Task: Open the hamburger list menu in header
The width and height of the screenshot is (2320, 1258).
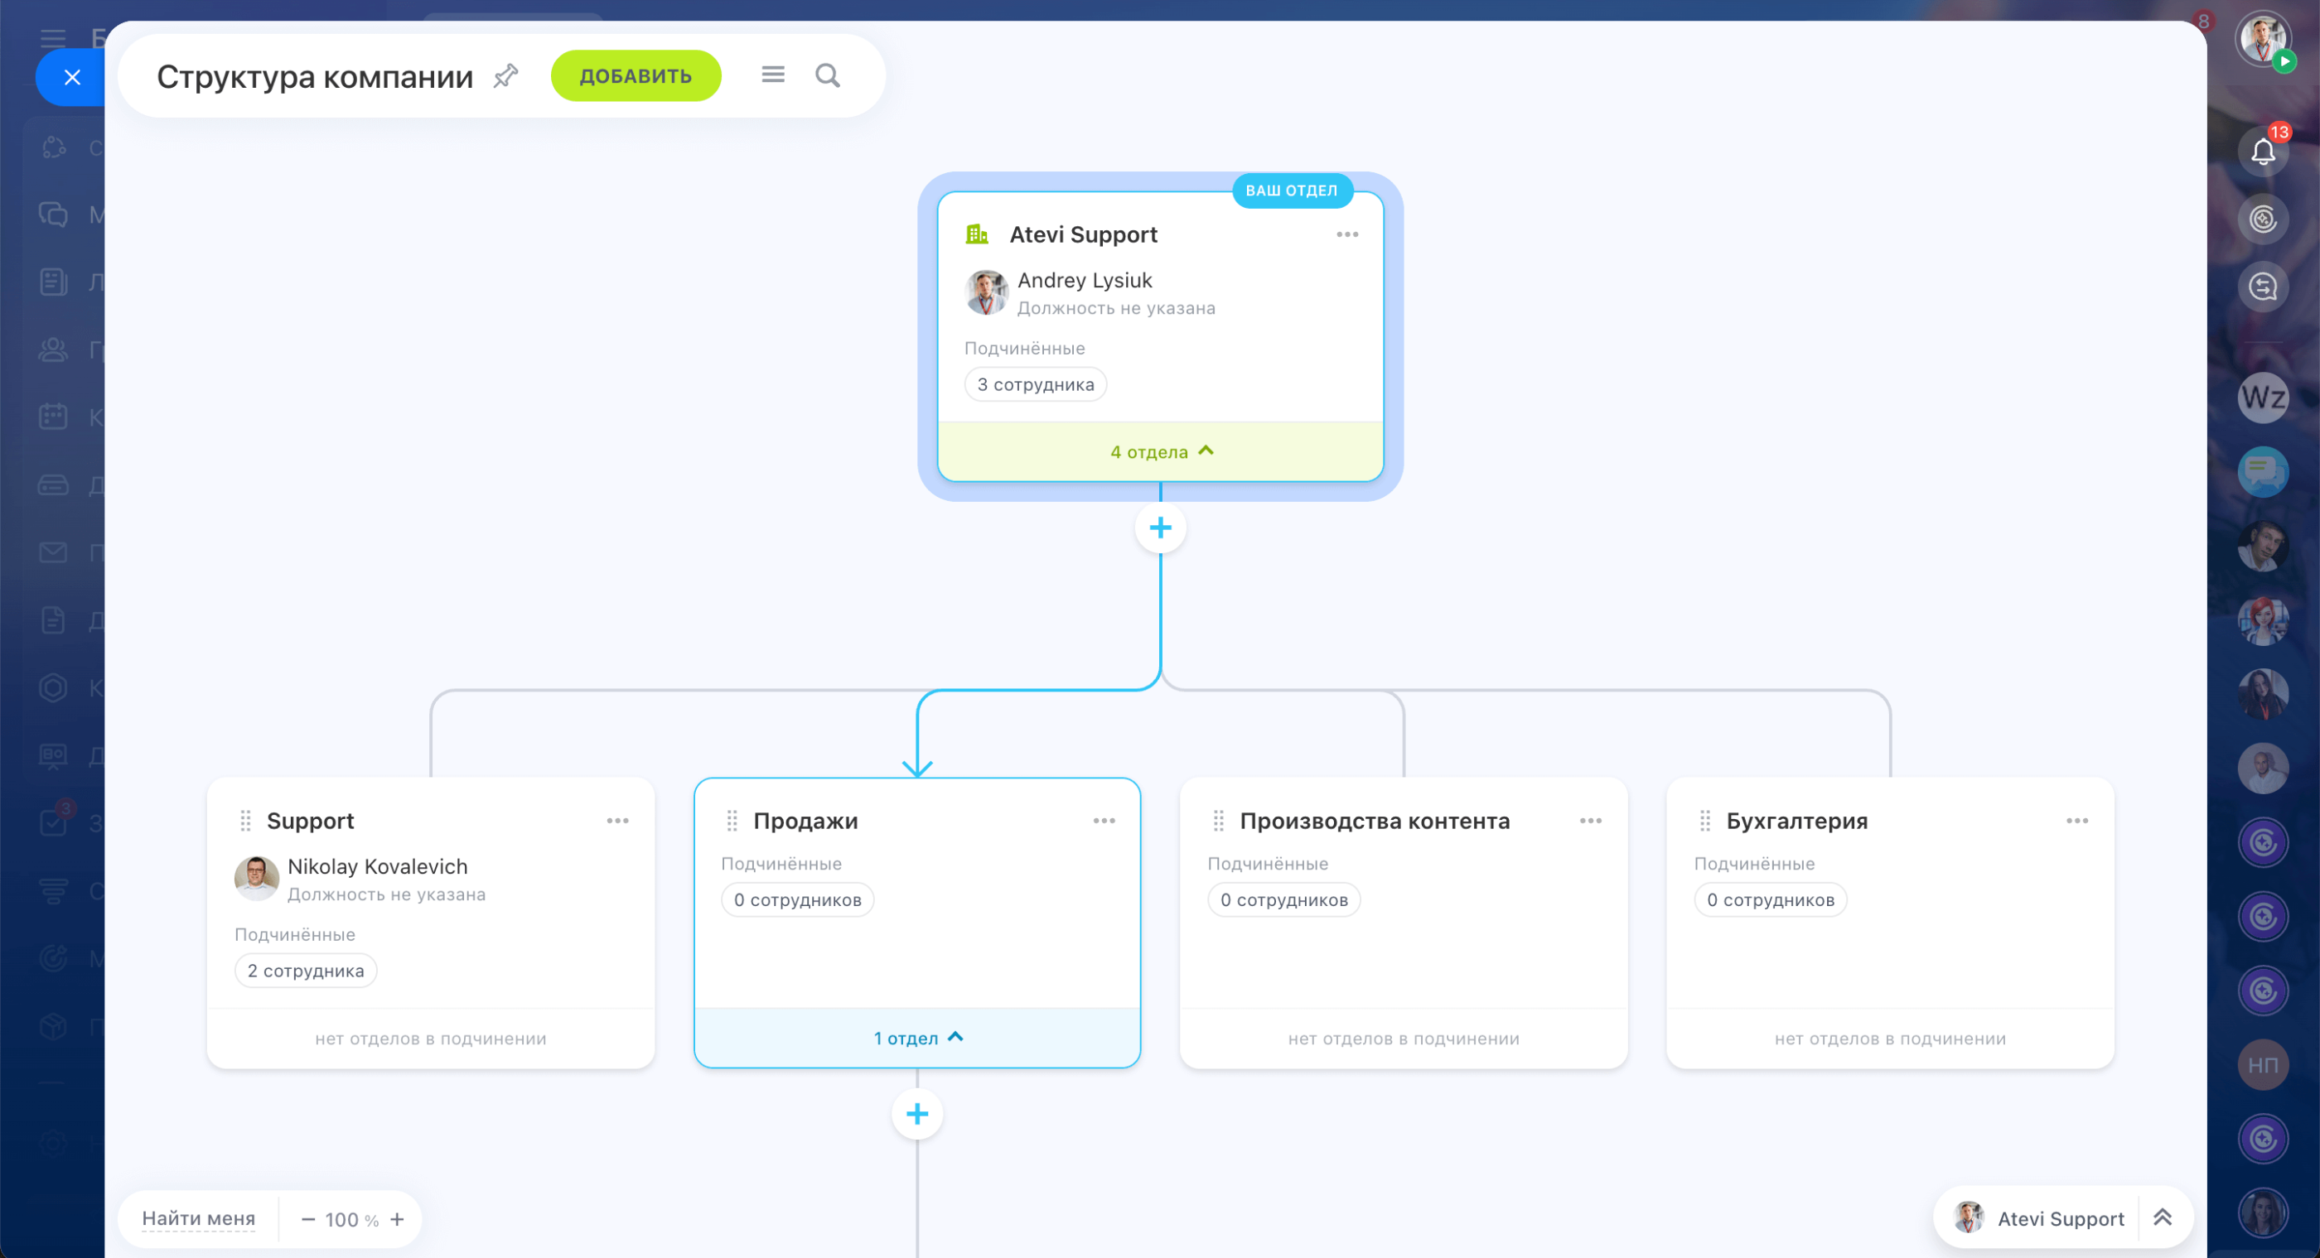Action: 773,75
